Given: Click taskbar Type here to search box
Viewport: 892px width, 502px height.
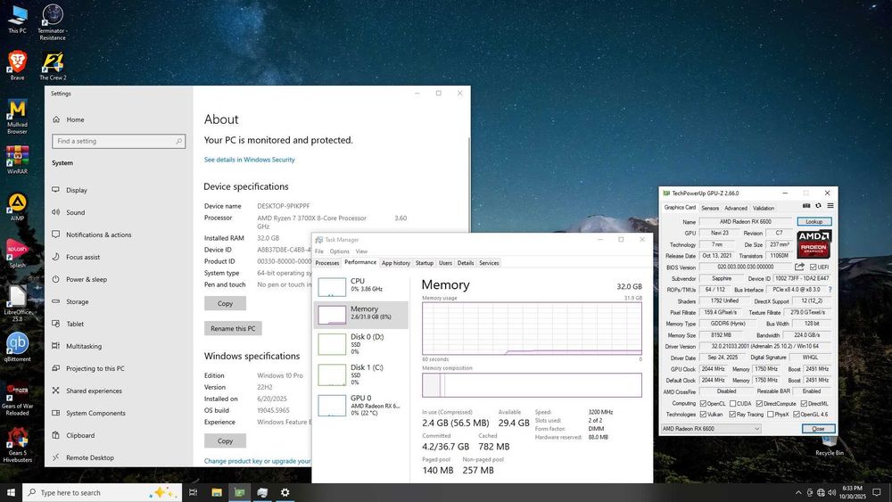Looking at the screenshot, I should click(103, 492).
